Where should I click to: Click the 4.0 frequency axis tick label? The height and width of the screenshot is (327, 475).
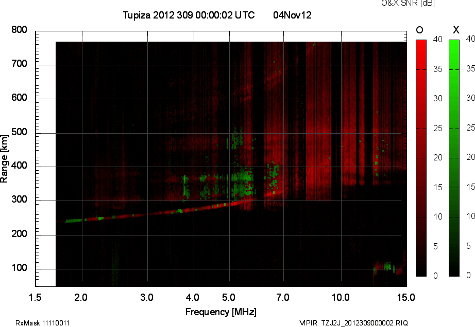tap(192, 297)
